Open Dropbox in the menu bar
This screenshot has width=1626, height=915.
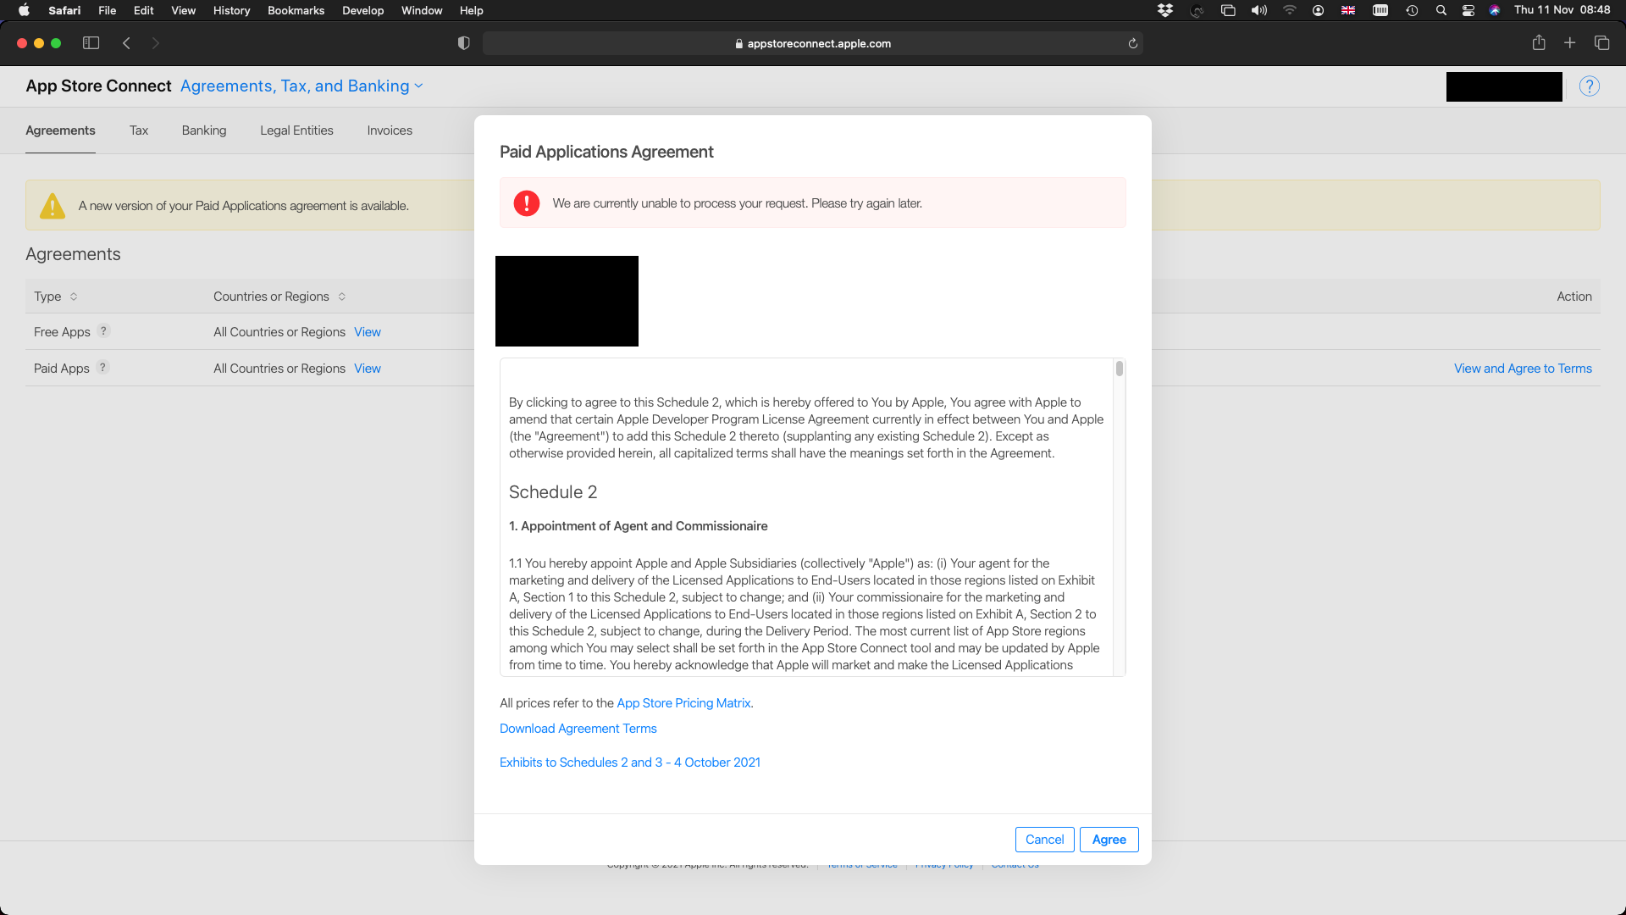tap(1165, 10)
